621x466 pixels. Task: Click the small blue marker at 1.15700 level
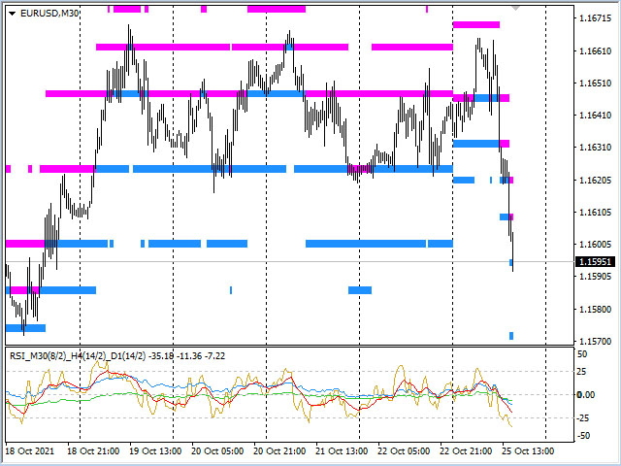click(x=511, y=336)
